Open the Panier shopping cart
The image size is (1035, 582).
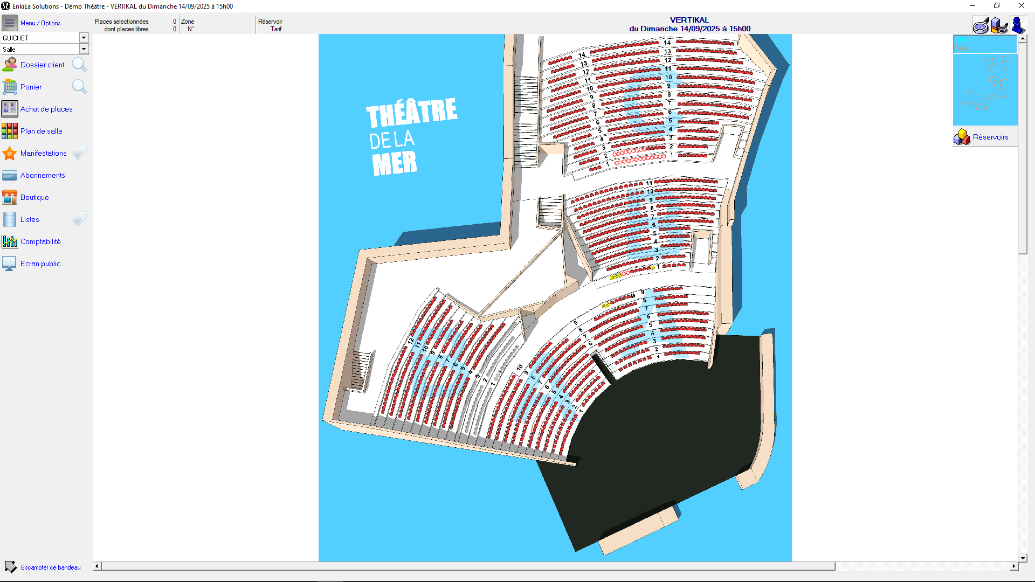10,87
